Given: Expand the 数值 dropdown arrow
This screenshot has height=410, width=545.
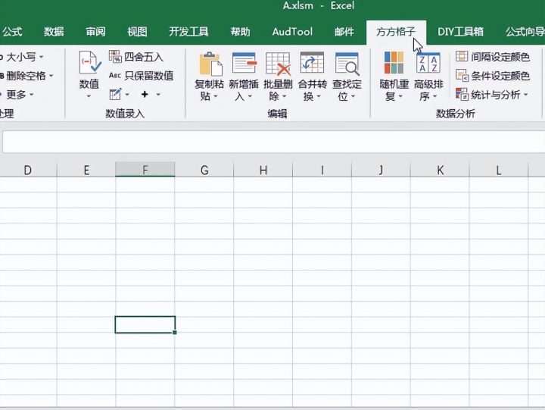Looking at the screenshot, I should [89, 96].
